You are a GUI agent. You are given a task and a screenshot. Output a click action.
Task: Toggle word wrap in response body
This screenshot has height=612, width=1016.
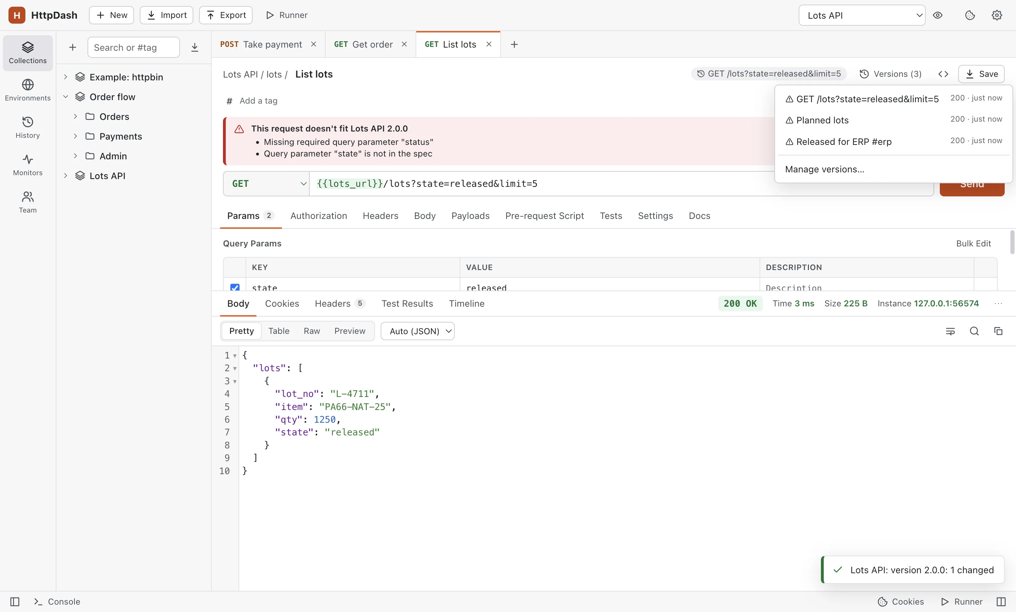950,331
